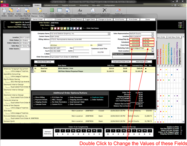Click the Aa Print icon
The width and height of the screenshot is (187, 146).
tap(80, 10)
